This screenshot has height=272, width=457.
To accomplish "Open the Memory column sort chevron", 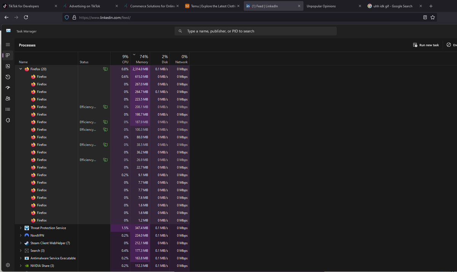I will 134,54.
